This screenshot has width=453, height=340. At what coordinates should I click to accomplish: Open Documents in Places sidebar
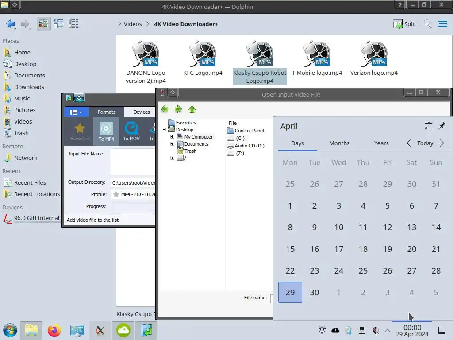pos(30,75)
